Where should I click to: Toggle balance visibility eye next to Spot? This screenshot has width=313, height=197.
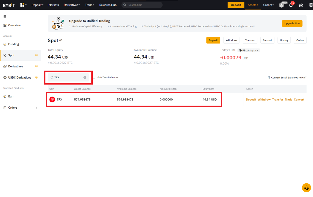61,40
